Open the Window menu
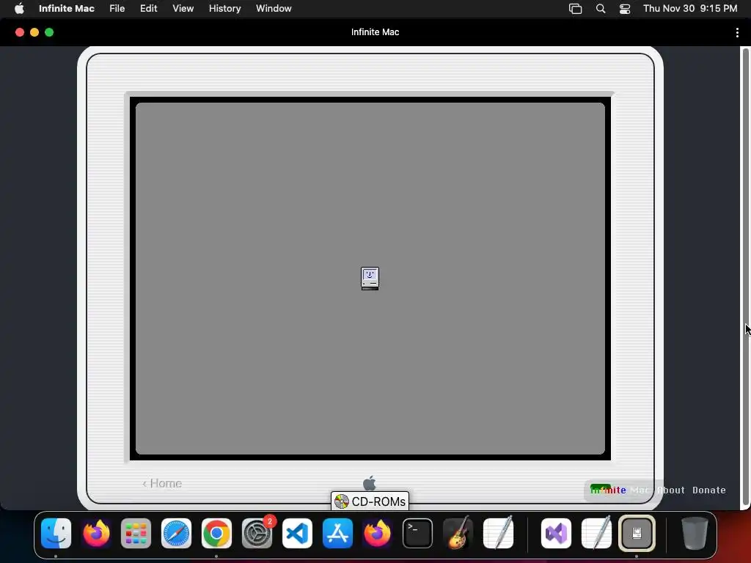The width and height of the screenshot is (751, 563). [274, 8]
